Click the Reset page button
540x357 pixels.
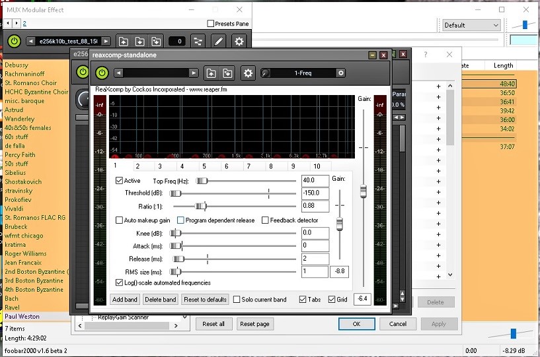(x=255, y=324)
